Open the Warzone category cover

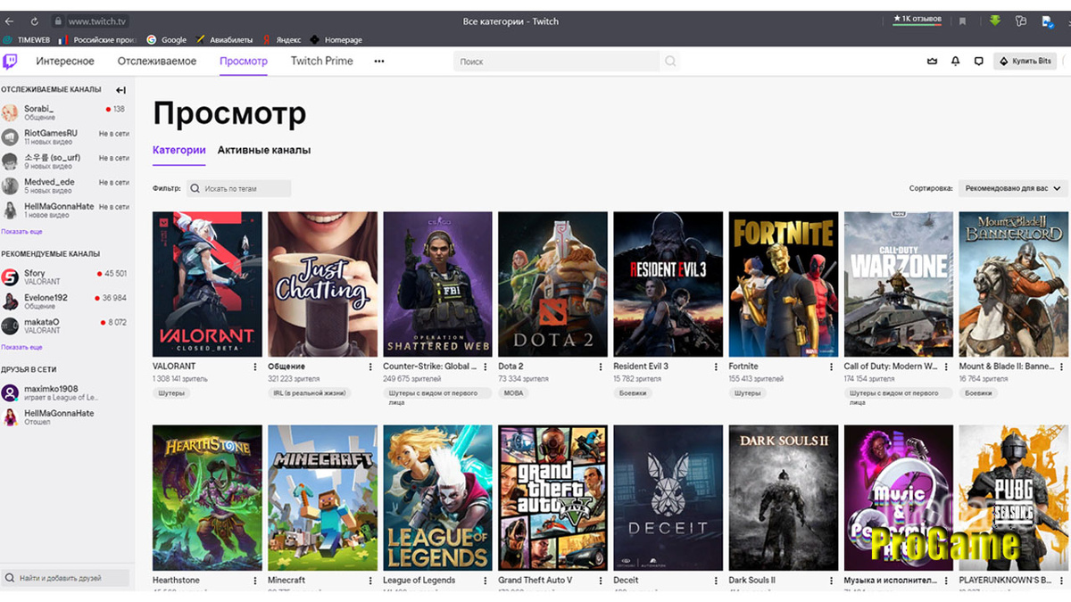coord(899,285)
